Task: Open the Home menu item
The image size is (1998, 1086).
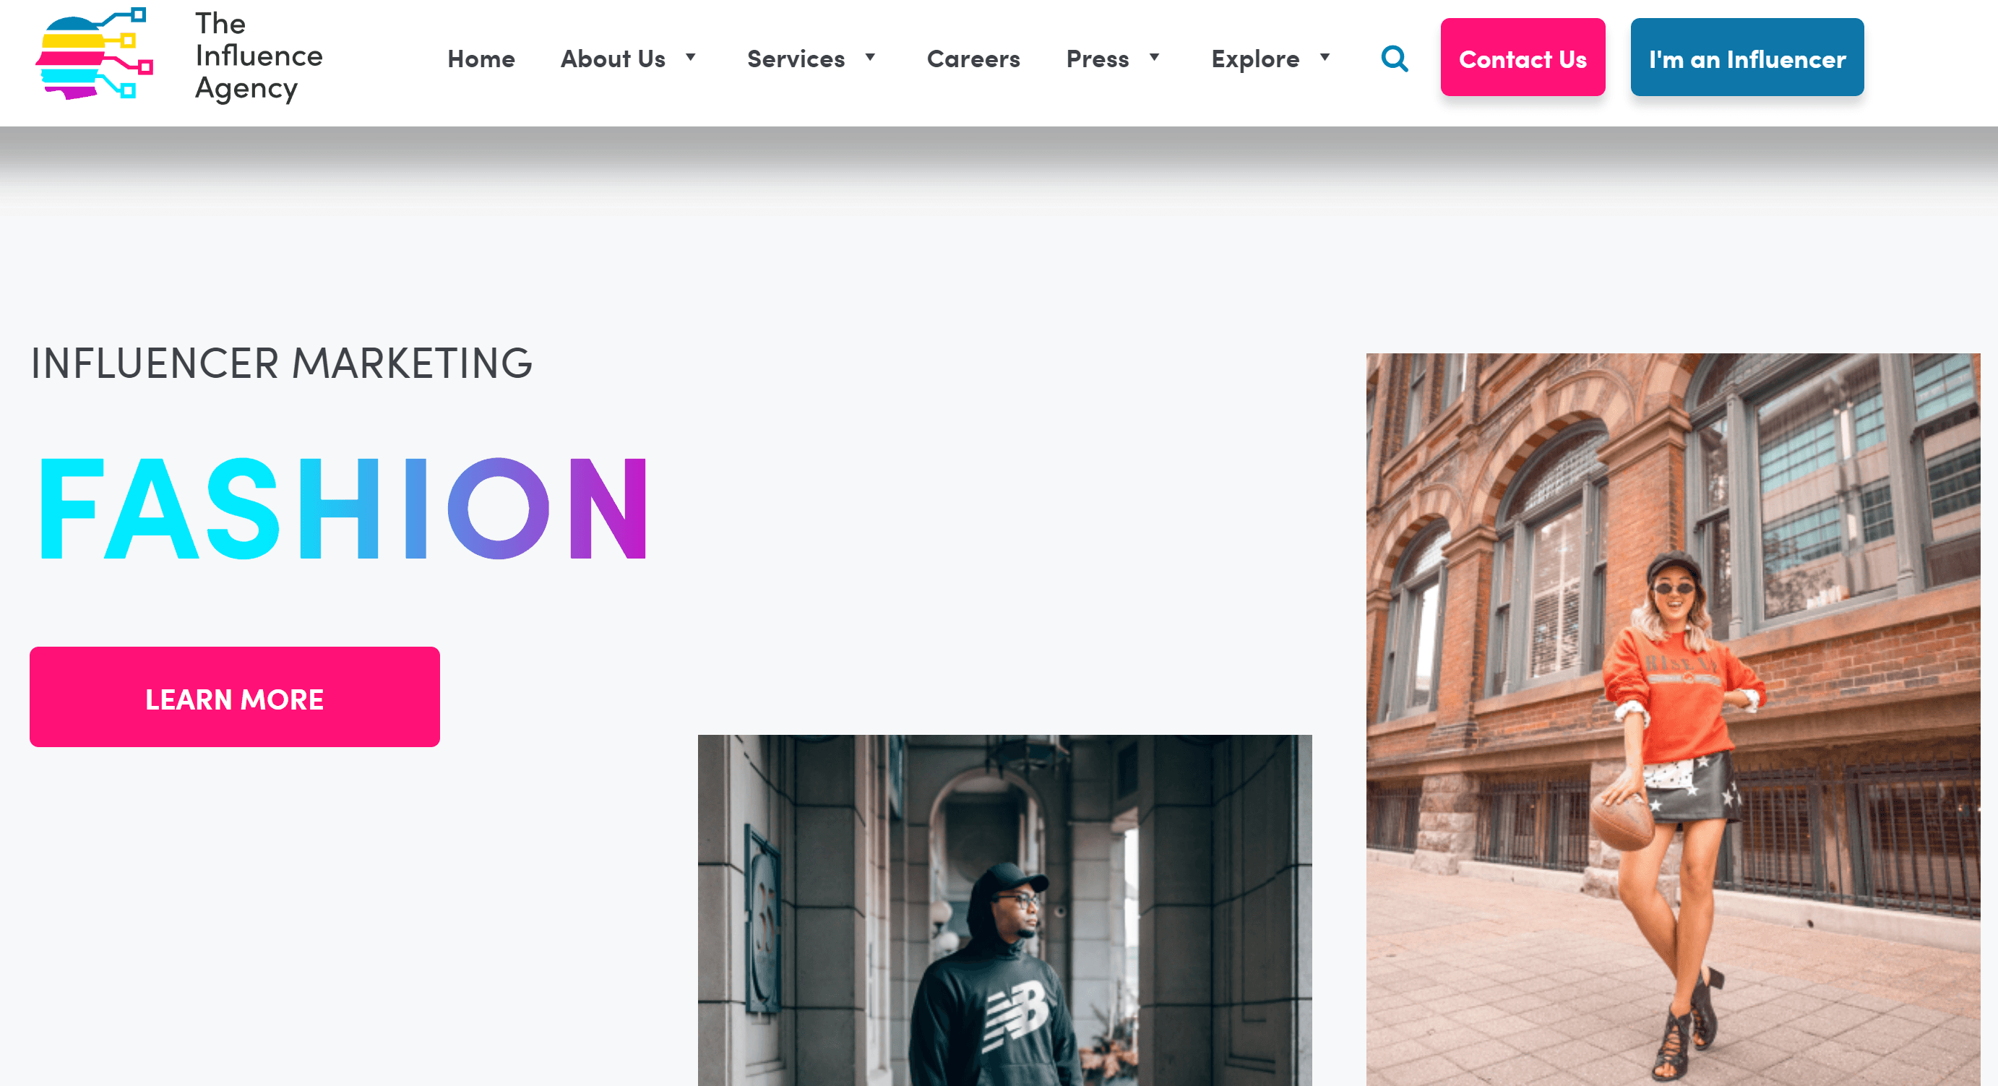Action: coord(481,59)
